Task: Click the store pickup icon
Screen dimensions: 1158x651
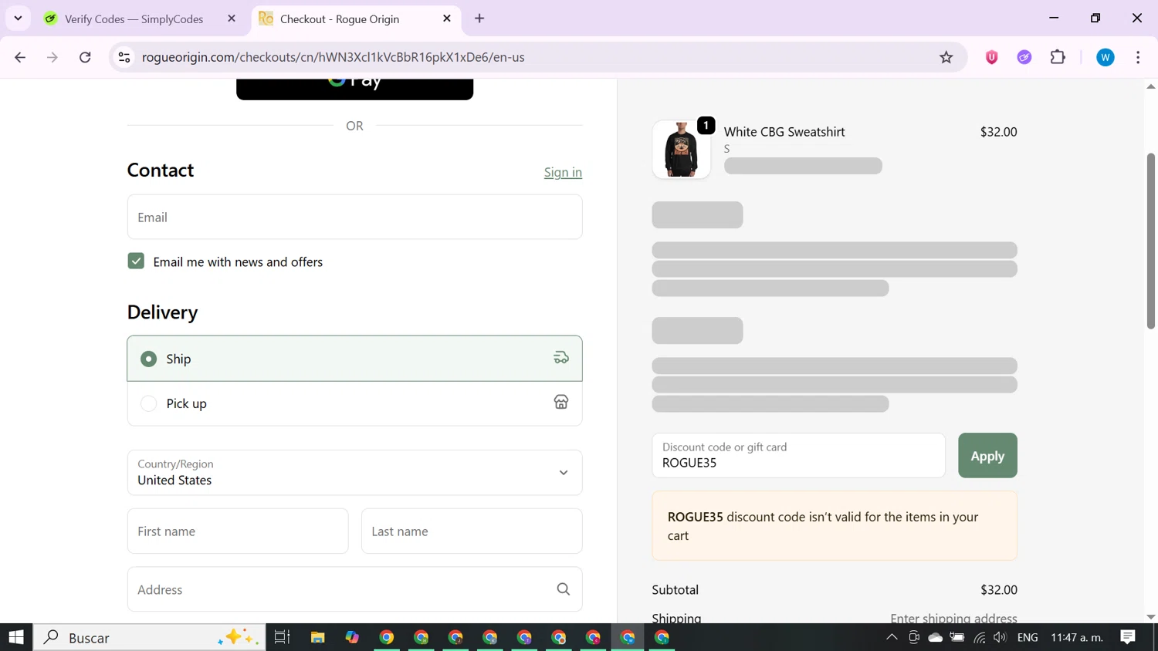Action: 561,403
